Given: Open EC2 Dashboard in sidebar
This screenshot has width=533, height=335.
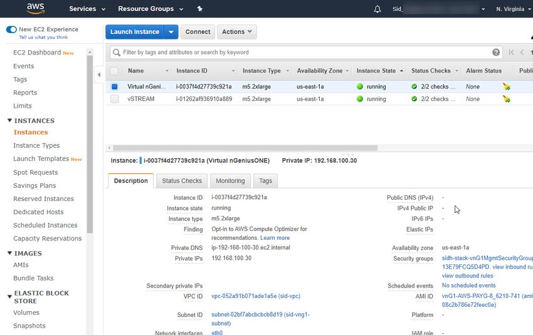Looking at the screenshot, I should tap(37, 53).
